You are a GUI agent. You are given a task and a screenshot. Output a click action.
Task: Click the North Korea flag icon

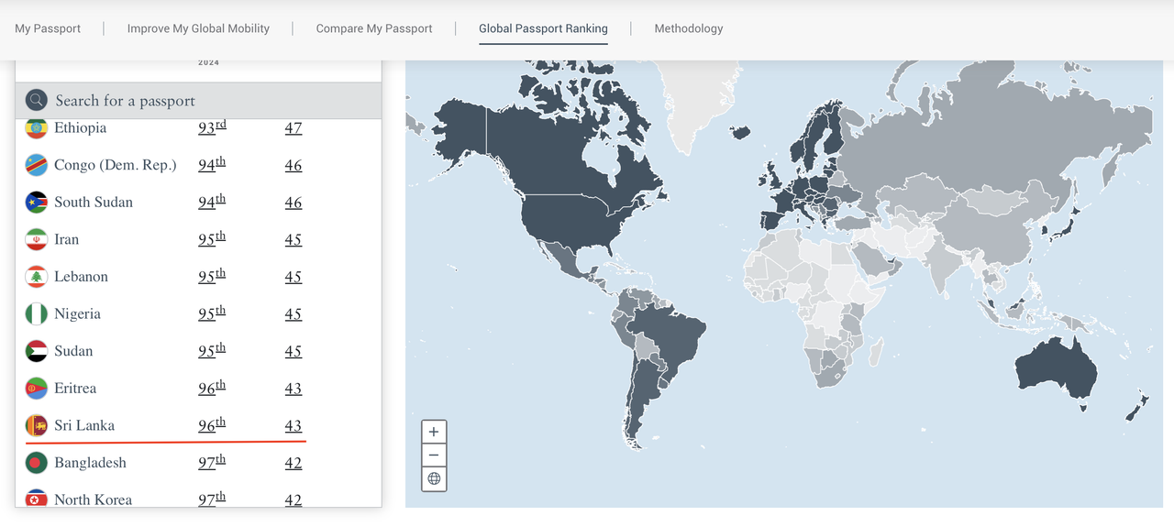click(37, 499)
